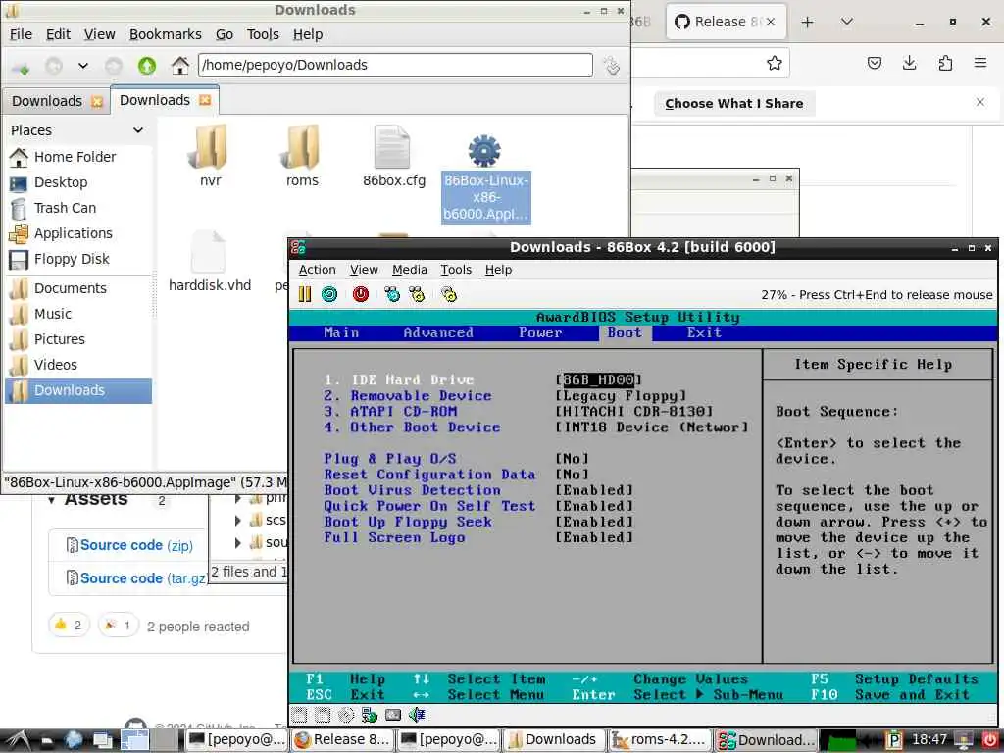The image size is (1004, 753).
Task: Click the Pocket save icon in Firefox
Action: tap(874, 63)
